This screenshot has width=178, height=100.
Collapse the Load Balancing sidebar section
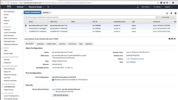[x=3, y=84]
